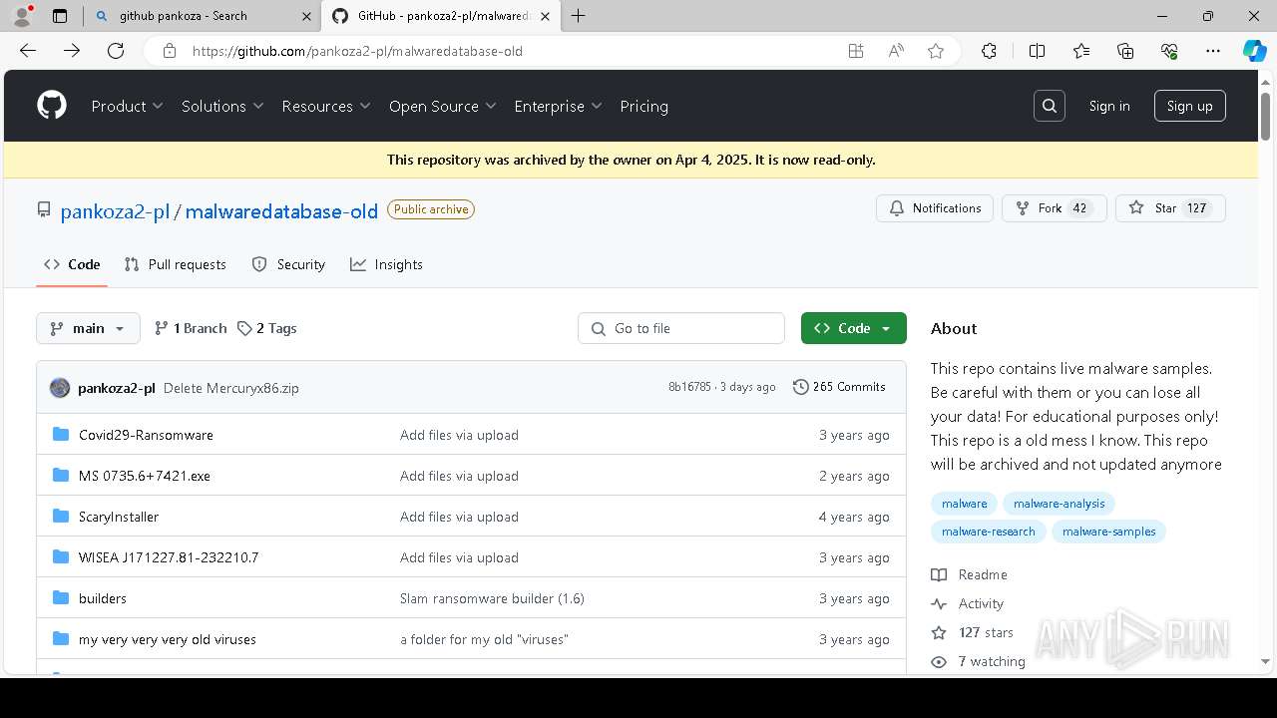
Task: Expand the Resources dropdown
Action: [326, 106]
